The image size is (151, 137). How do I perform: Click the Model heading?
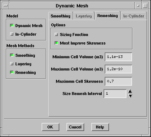click(x=12, y=16)
